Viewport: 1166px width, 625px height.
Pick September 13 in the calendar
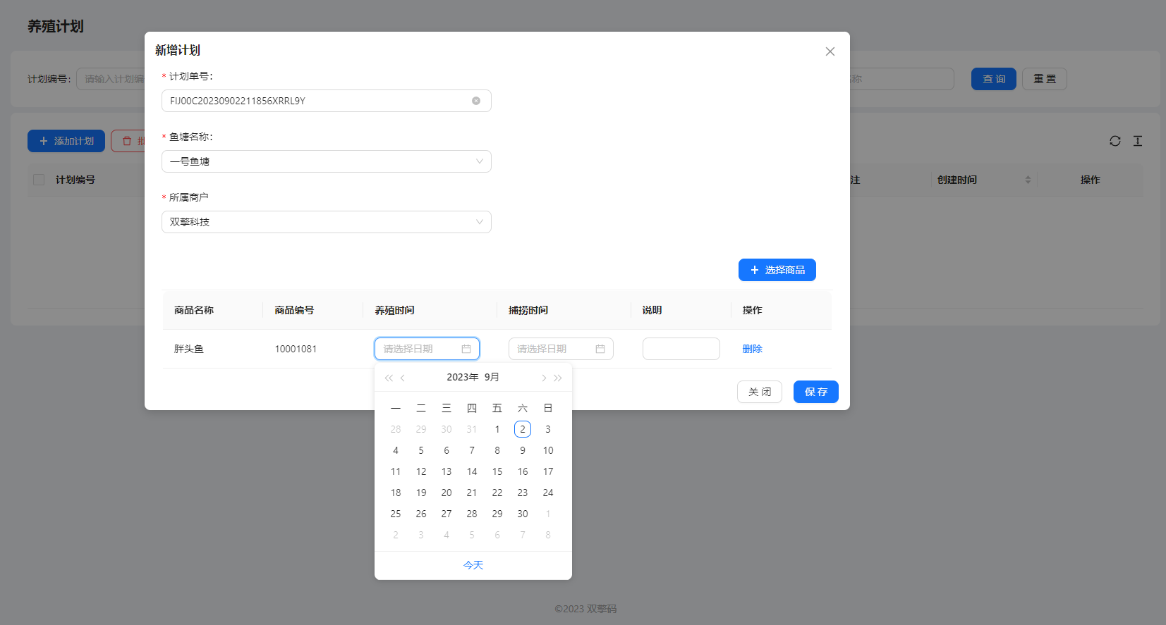(x=447, y=471)
